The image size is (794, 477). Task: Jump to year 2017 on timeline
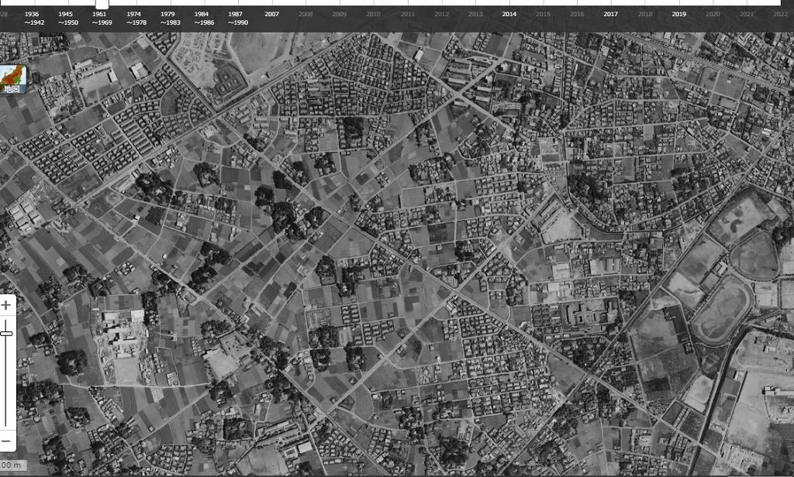coord(611,14)
